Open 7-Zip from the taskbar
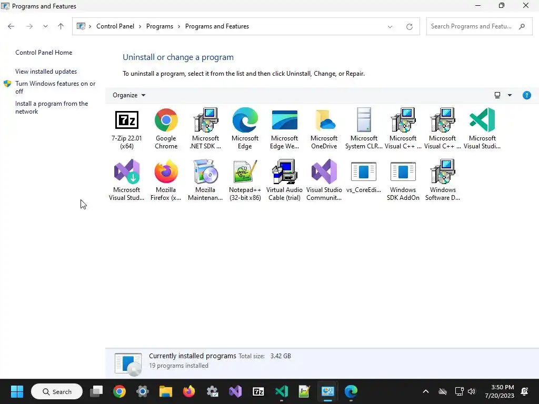This screenshot has height=404, width=539. pyautogui.click(x=258, y=391)
